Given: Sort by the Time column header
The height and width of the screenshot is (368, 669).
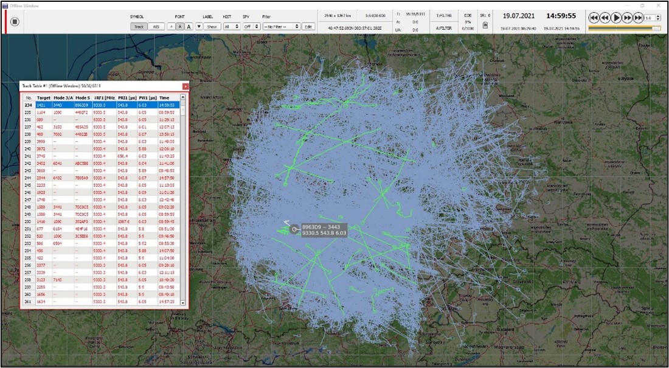Looking at the screenshot, I should (x=168, y=98).
